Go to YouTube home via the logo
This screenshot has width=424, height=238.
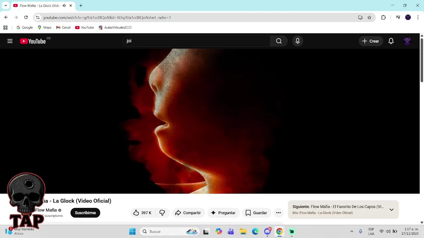click(x=32, y=41)
